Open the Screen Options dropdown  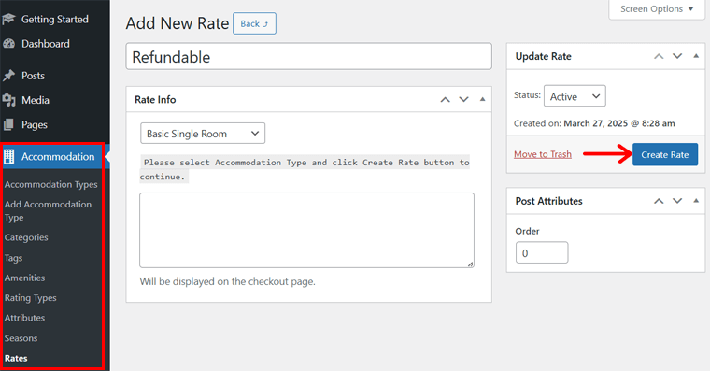657,9
